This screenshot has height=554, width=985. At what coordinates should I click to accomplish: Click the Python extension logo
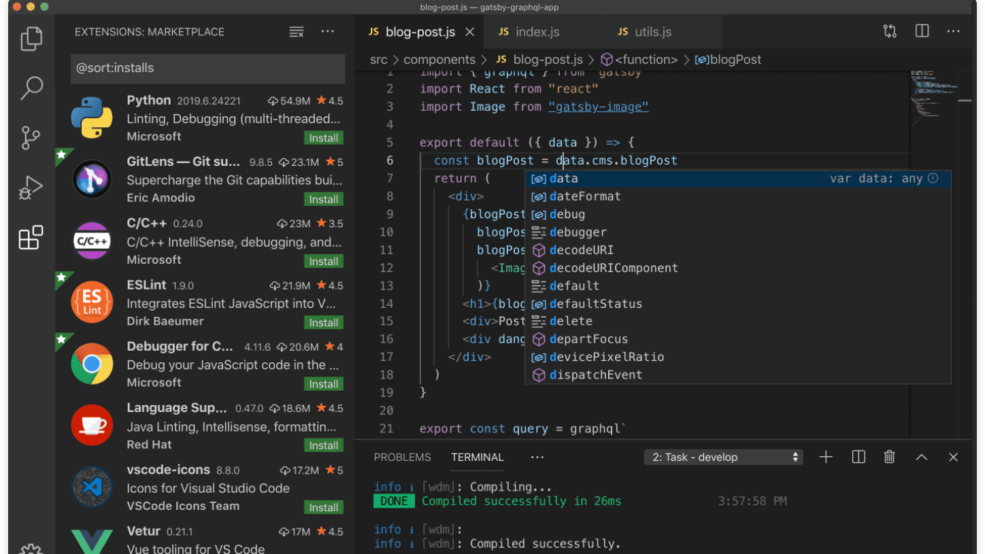pos(92,118)
